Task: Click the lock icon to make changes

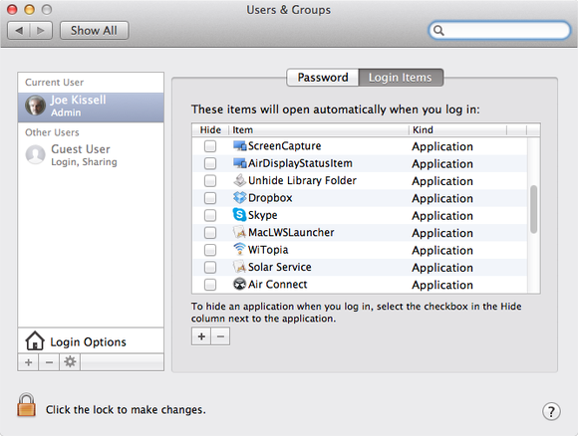Action: pyautogui.click(x=26, y=405)
